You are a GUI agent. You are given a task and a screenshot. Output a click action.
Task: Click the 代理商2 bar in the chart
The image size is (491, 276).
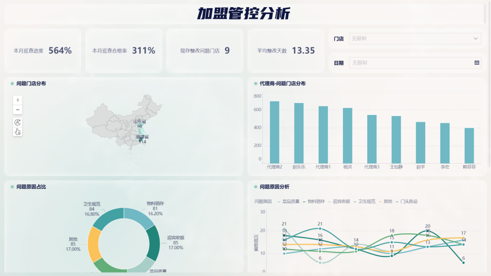[x=274, y=132]
